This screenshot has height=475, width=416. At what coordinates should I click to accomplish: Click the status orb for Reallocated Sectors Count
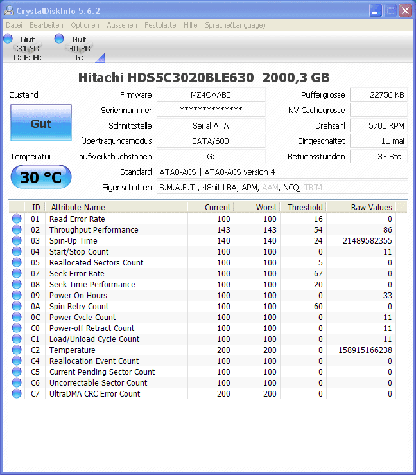(17, 262)
